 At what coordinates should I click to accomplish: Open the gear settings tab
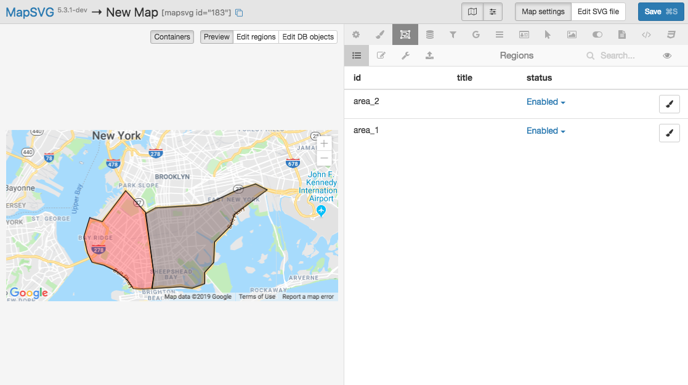point(356,34)
